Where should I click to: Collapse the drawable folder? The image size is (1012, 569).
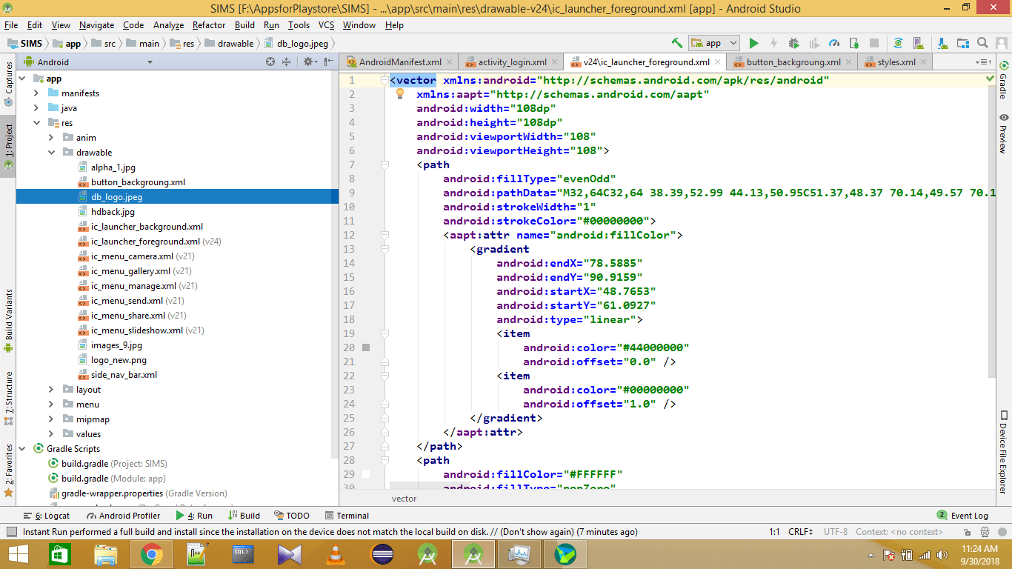pyautogui.click(x=50, y=152)
